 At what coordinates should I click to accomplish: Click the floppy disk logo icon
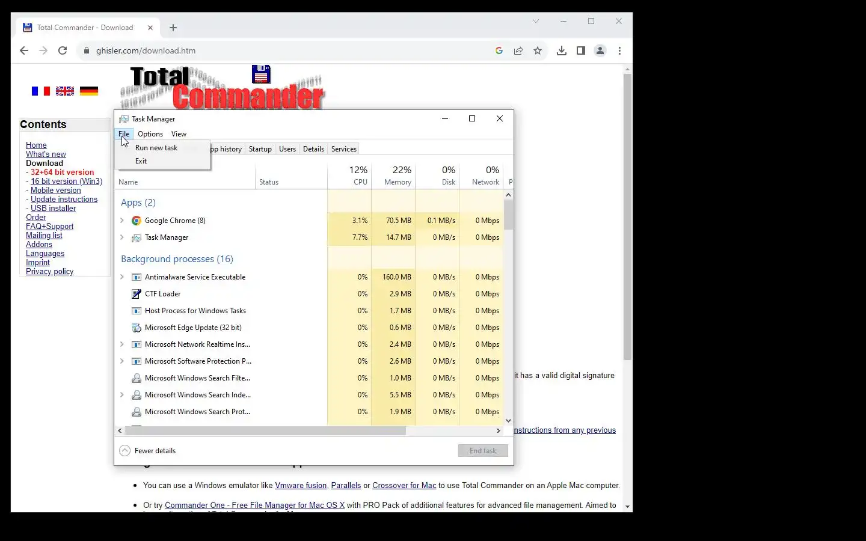click(x=262, y=75)
